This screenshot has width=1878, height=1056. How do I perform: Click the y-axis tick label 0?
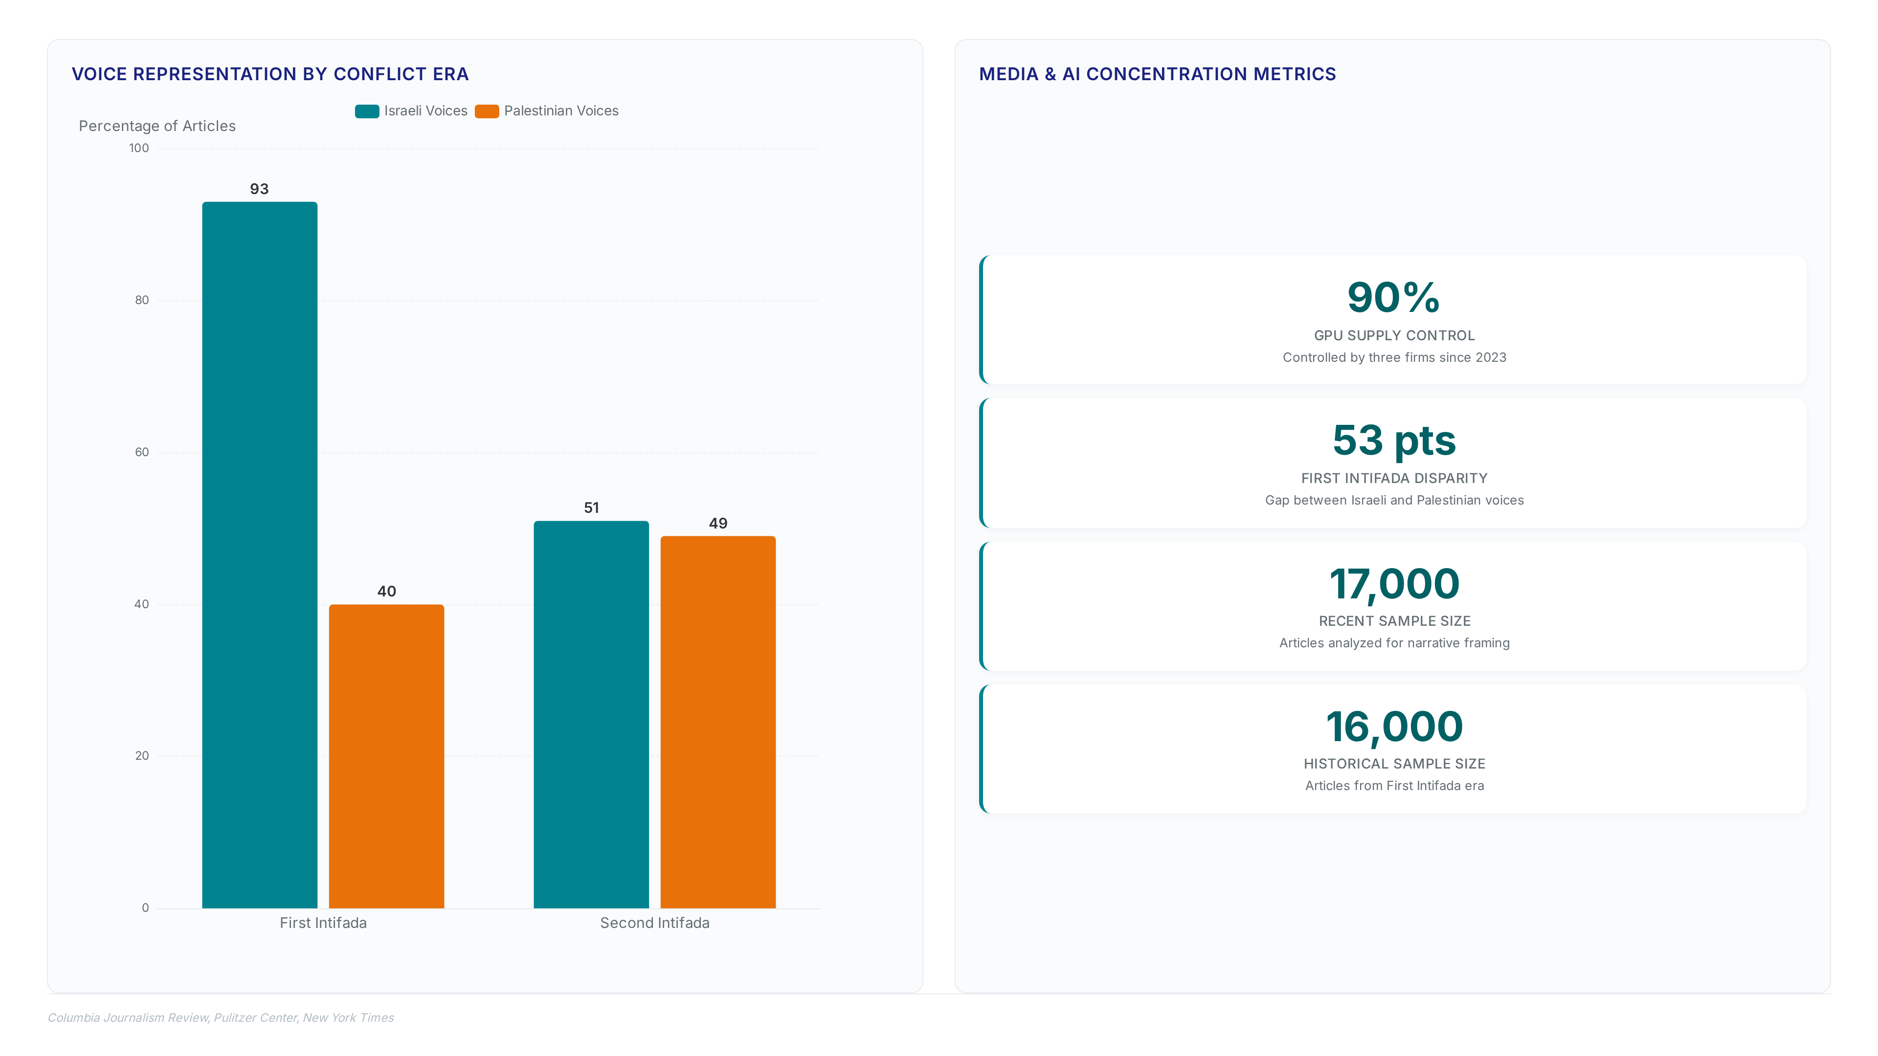pos(145,908)
